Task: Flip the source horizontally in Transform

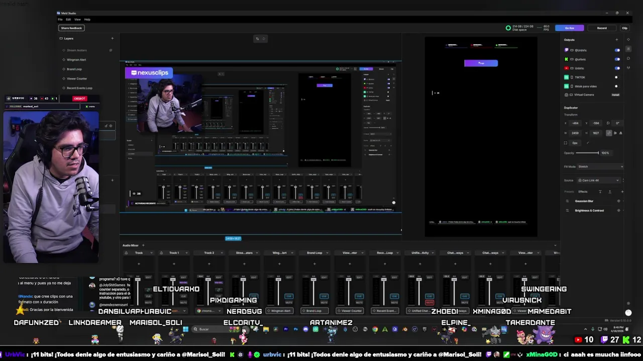Action: pyautogui.click(x=615, y=133)
